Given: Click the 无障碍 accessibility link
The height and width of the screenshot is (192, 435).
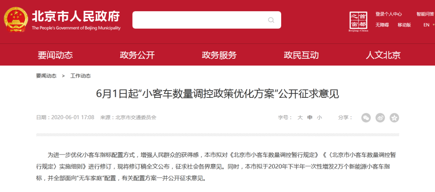Looking at the screenshot, I should click(x=382, y=25).
